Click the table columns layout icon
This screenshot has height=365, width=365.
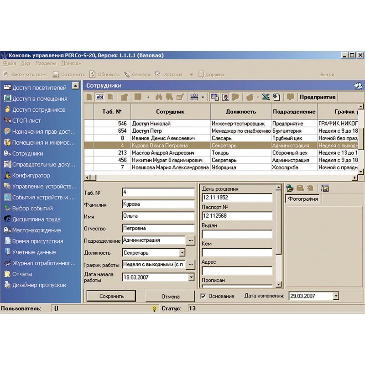194,97
